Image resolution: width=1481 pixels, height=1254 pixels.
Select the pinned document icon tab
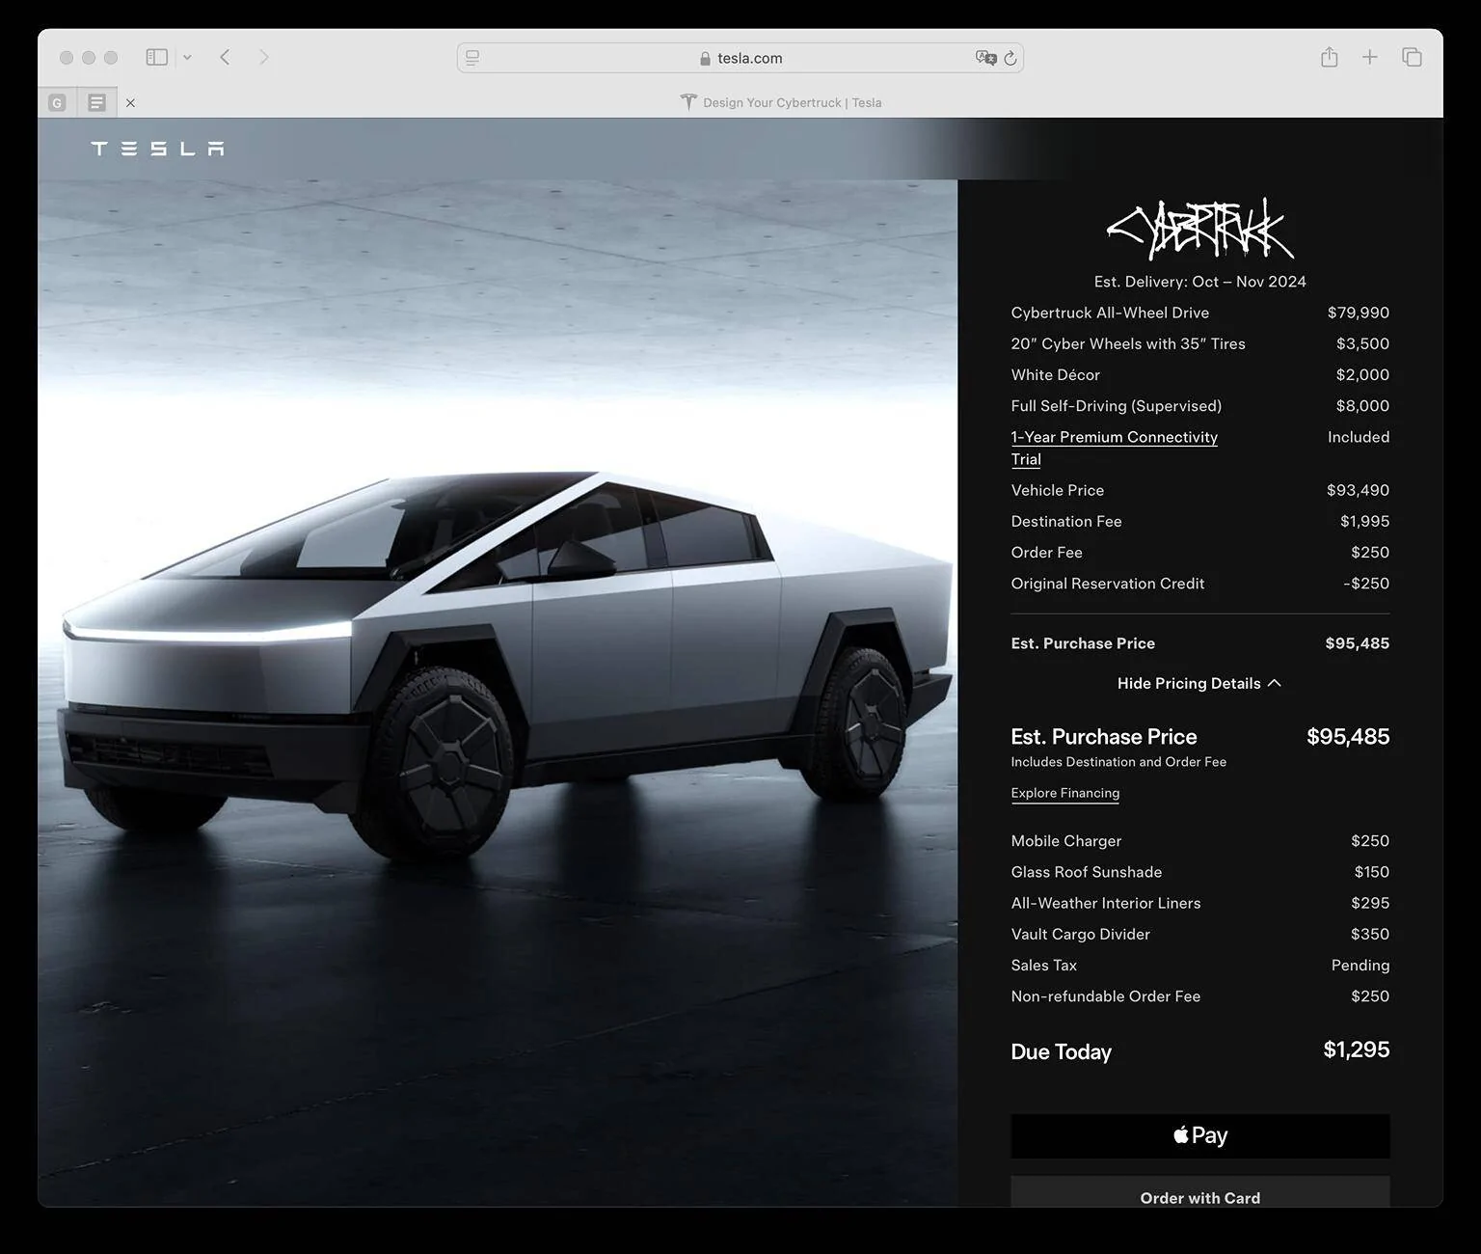click(96, 102)
